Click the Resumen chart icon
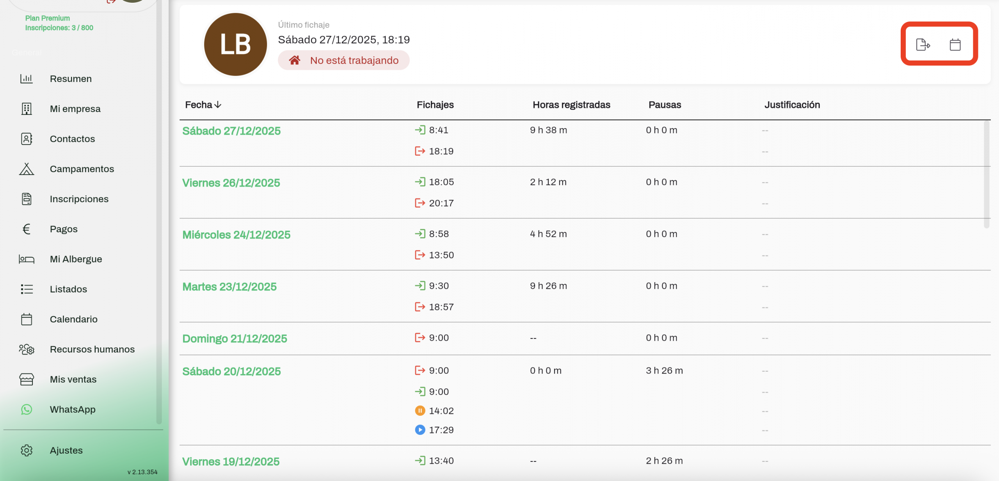 point(27,79)
